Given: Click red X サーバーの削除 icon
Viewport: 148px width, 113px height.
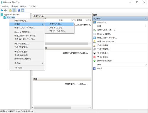Looking at the screenshot, I should tap(94, 57).
